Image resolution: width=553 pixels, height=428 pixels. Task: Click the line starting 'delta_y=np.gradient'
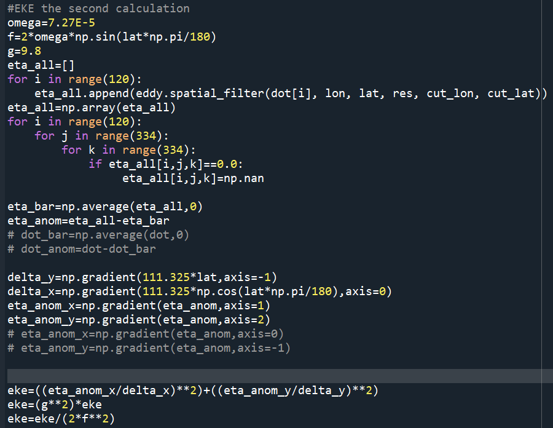[x=142, y=277]
